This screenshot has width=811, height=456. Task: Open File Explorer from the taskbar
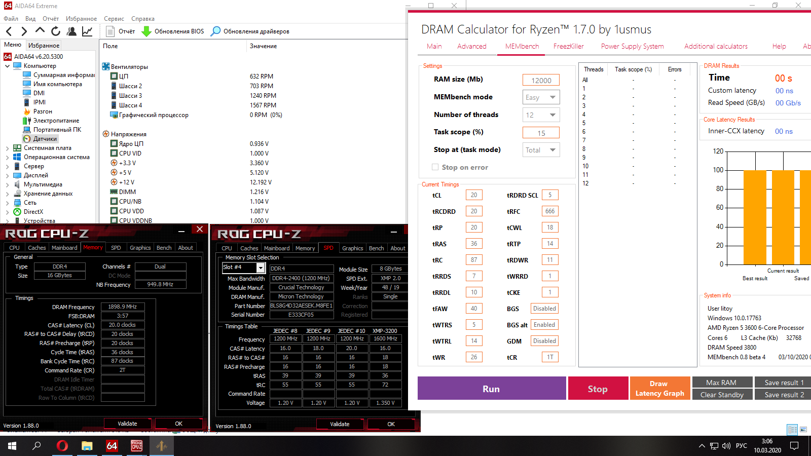[x=87, y=446]
